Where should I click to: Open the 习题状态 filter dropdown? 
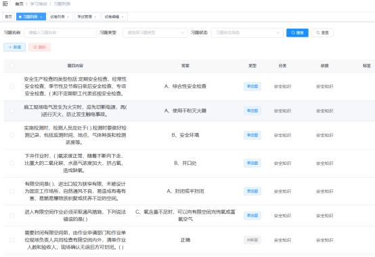coord(247,33)
